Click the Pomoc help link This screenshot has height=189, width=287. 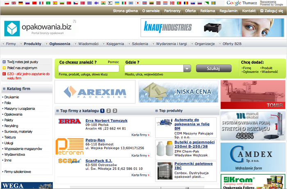pyautogui.click(x=113, y=62)
